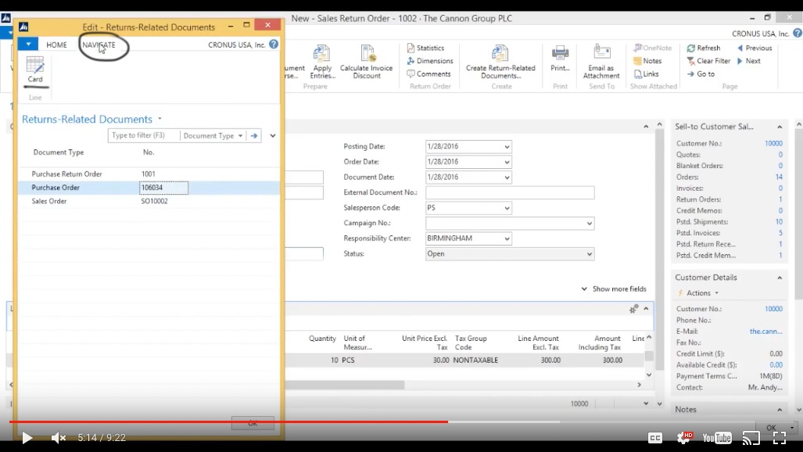Open Campaign No. dropdown
The image size is (803, 452).
pyautogui.click(x=589, y=224)
